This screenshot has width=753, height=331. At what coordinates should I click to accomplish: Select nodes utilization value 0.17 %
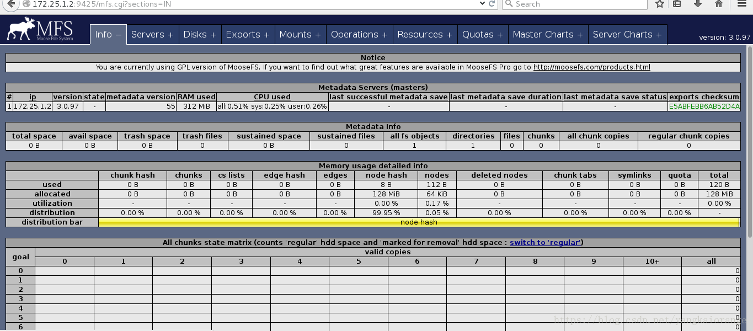click(x=437, y=204)
